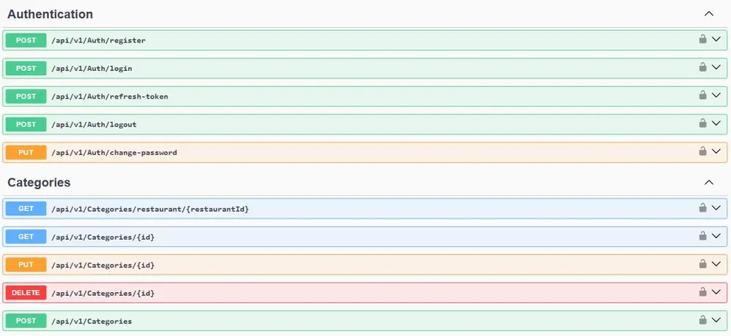The width and height of the screenshot is (731, 336).
Task: Collapse the Categories section with its chevron
Action: 708,182
